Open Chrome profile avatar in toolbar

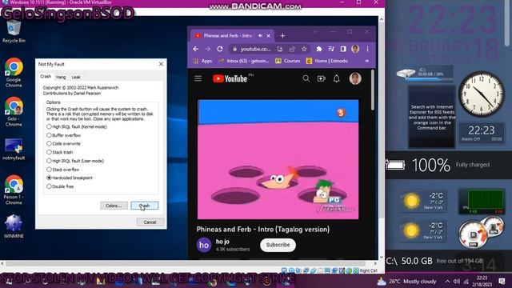355,49
